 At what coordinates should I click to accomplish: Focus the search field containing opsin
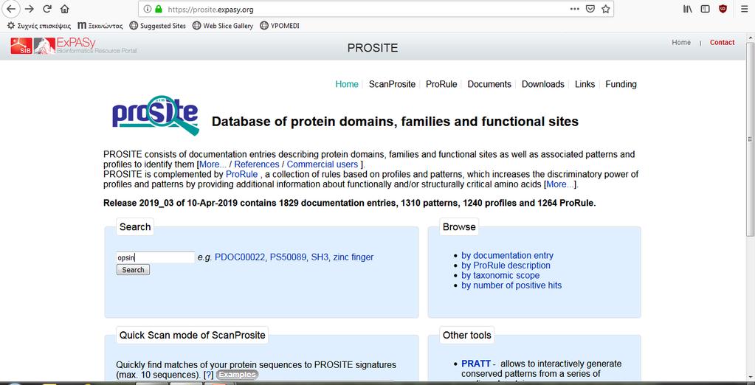156,257
